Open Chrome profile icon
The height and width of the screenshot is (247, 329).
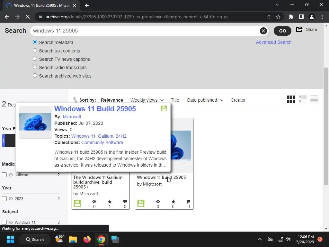(x=312, y=17)
